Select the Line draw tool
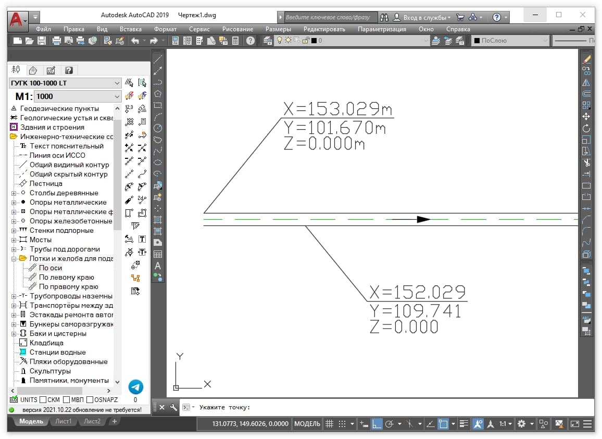 (x=158, y=59)
